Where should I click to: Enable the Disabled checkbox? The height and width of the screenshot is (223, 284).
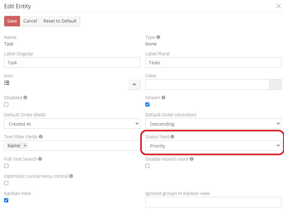[x=6, y=105]
